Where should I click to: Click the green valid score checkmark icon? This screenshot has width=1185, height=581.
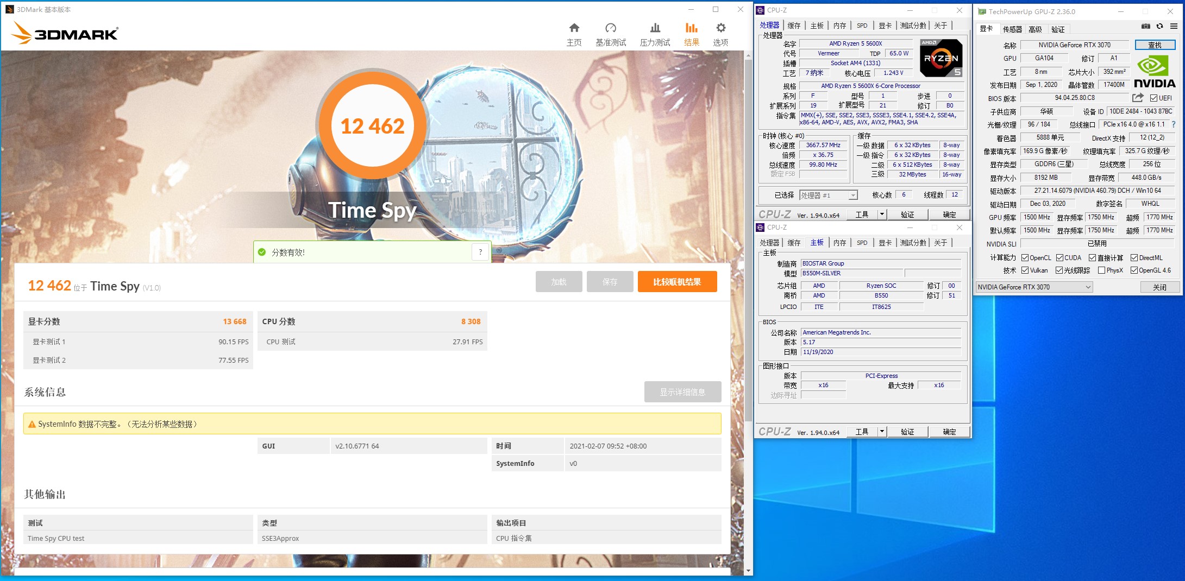point(262,252)
